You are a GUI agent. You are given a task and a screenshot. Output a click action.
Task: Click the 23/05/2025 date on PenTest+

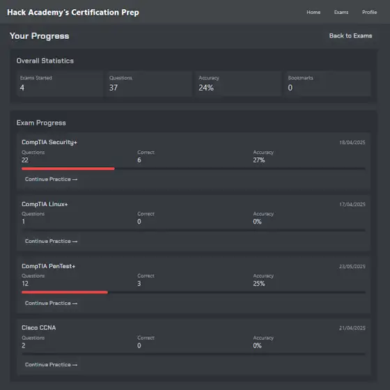[x=352, y=266]
